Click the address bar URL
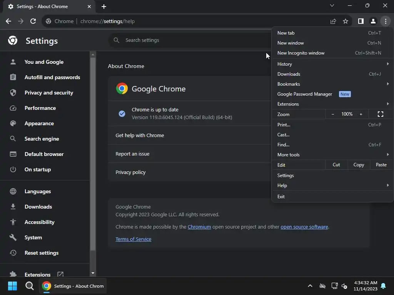394x295 pixels. [108, 22]
